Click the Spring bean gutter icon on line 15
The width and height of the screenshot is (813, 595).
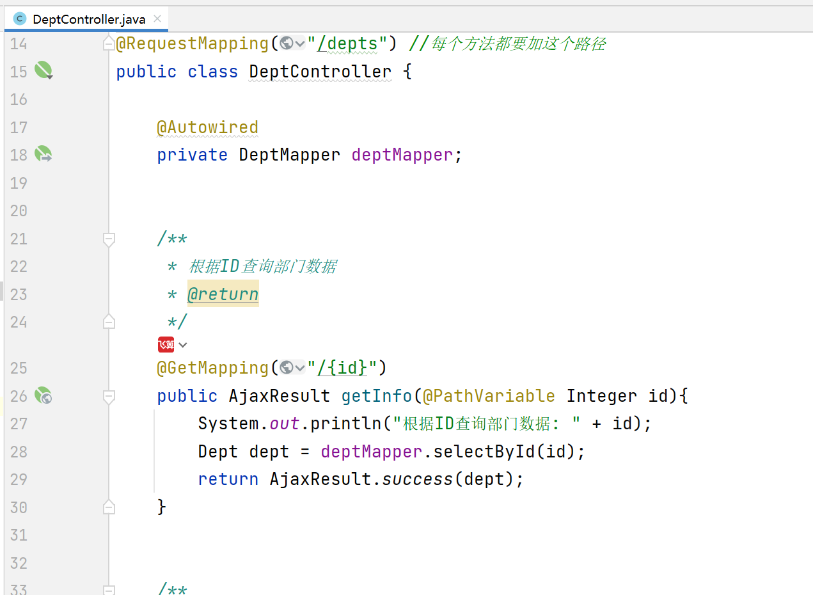[x=43, y=70]
